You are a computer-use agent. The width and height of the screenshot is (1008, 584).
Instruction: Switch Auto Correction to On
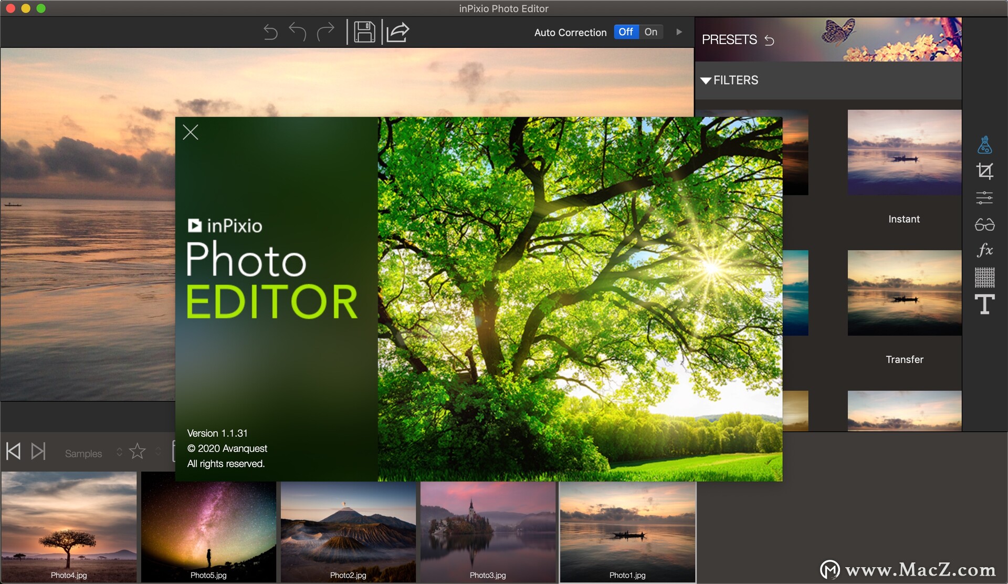(x=651, y=32)
